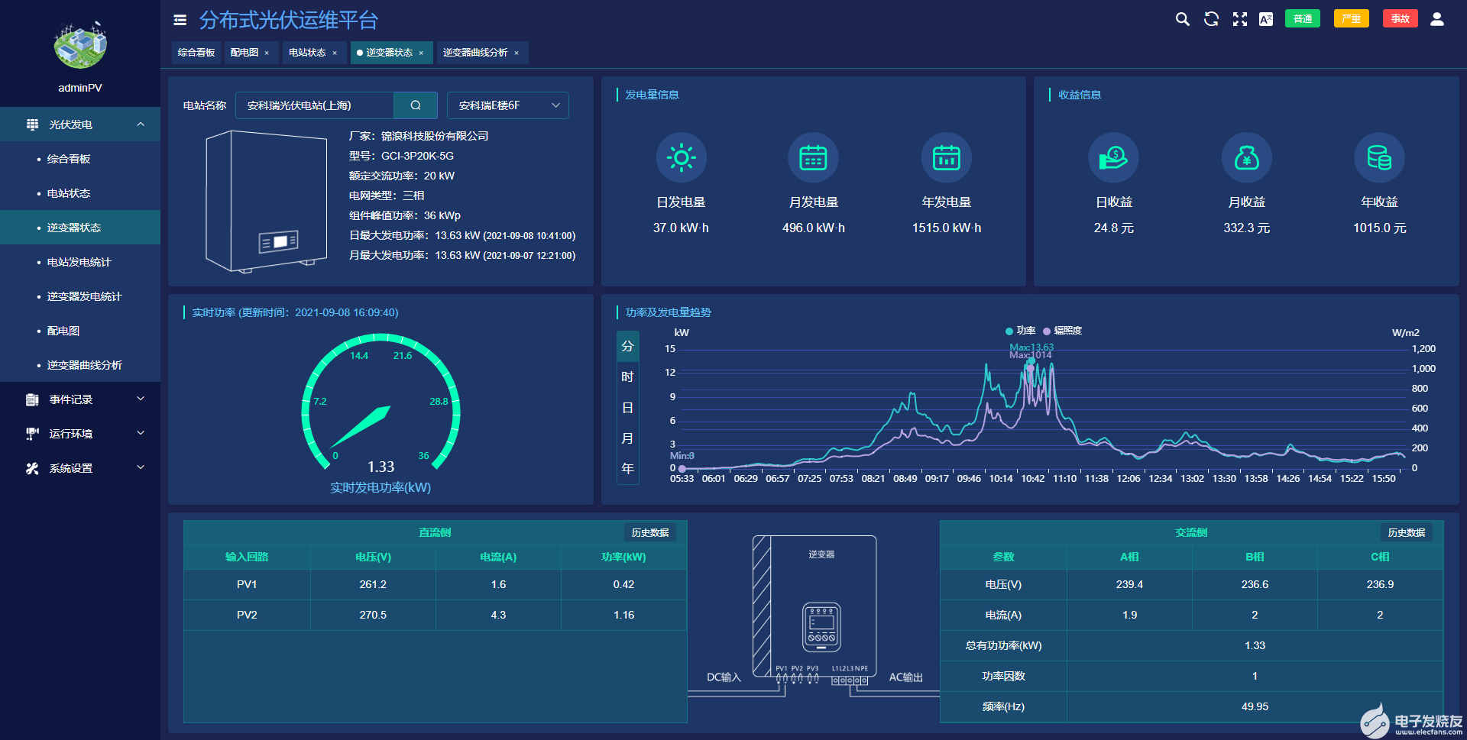Close the 电站状态 tab
The width and height of the screenshot is (1467, 740).
tap(335, 53)
